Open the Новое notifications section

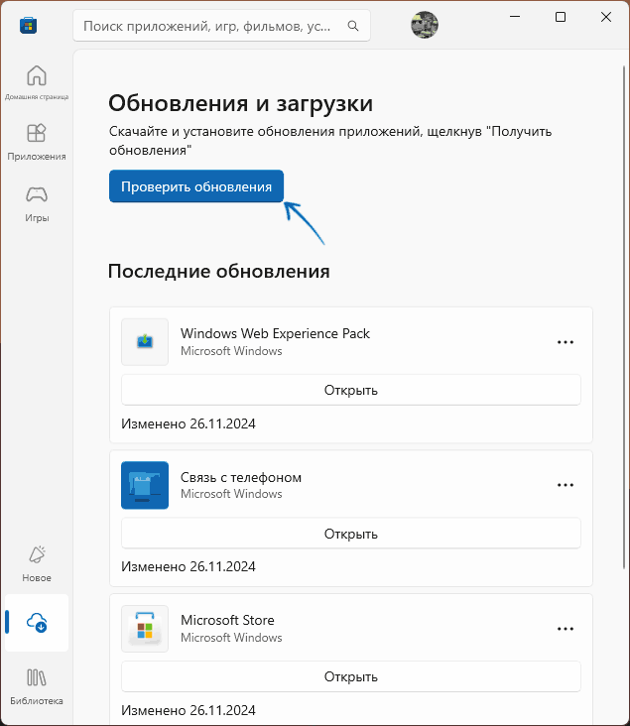(x=37, y=563)
